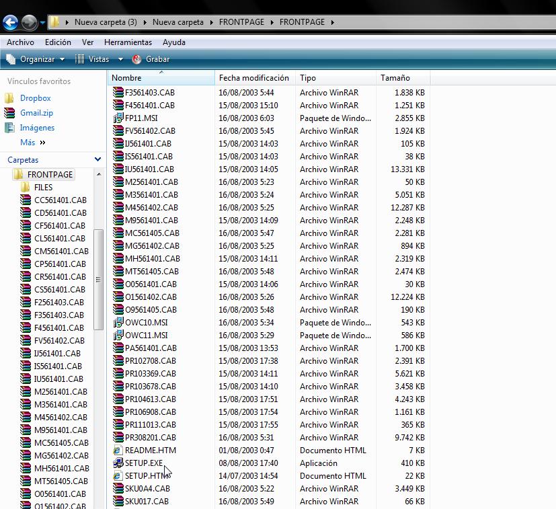Select CM561401.CAB in folder tree
The width and height of the screenshot is (556, 509).
point(61,251)
